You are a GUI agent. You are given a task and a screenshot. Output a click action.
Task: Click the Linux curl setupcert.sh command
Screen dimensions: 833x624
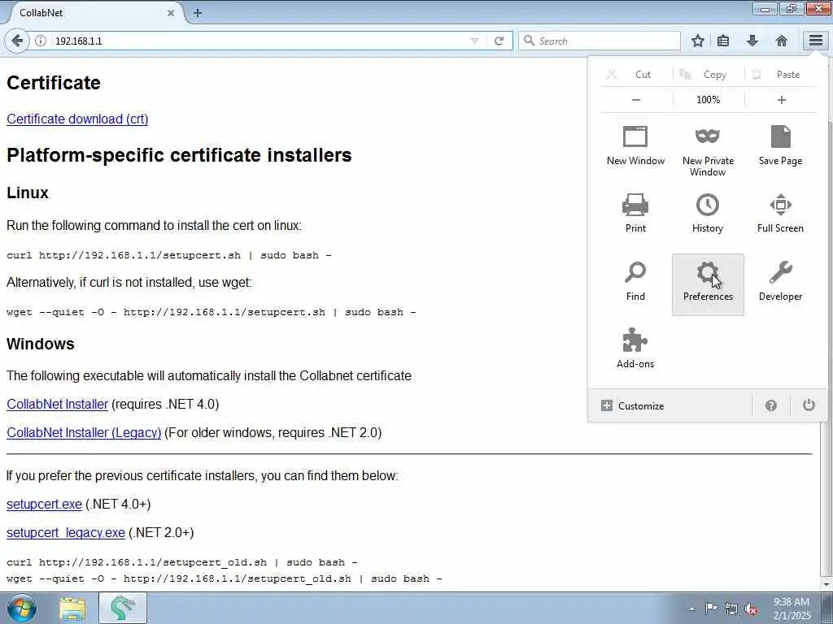169,255
